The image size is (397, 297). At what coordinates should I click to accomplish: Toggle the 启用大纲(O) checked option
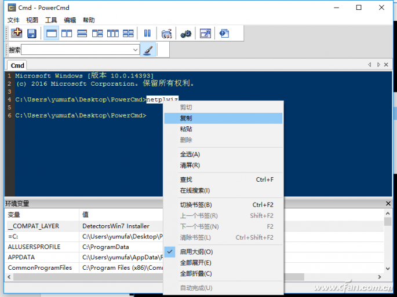pos(223,252)
